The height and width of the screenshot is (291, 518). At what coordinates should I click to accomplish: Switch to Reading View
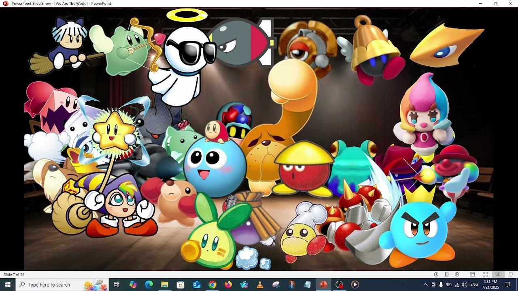[x=498, y=274]
